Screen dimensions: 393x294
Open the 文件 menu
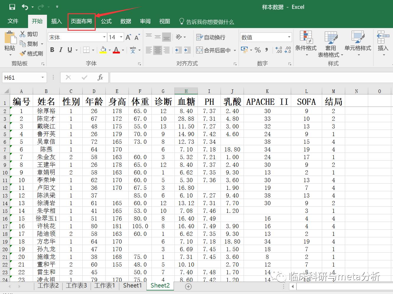[x=13, y=21]
